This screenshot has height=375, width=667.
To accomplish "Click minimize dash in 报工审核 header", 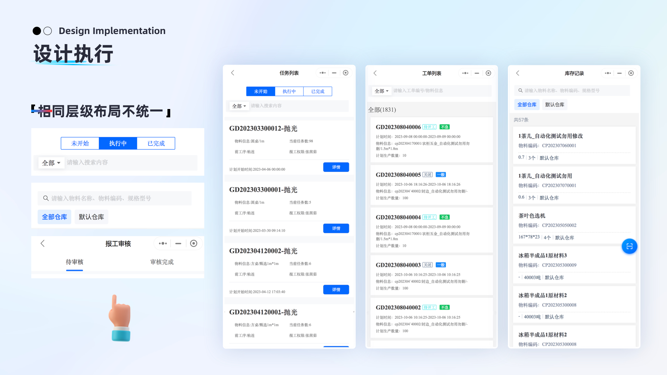I will coord(178,244).
